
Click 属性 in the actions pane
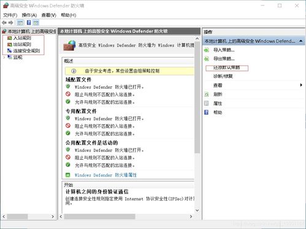pyautogui.click(x=218, y=103)
